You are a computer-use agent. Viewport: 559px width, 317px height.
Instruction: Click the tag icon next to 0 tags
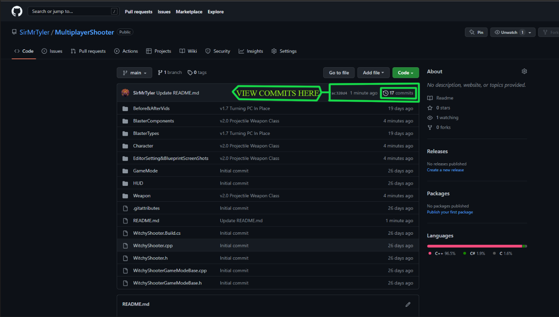point(190,73)
